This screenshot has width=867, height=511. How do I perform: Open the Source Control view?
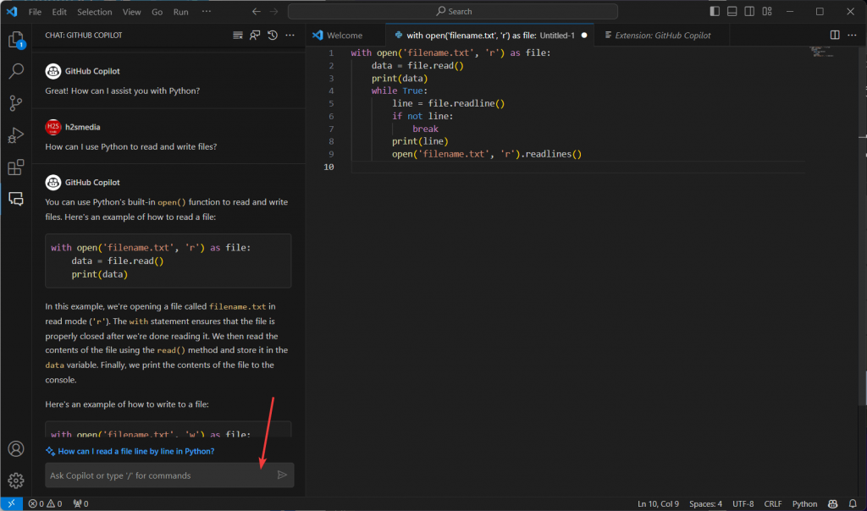15,102
